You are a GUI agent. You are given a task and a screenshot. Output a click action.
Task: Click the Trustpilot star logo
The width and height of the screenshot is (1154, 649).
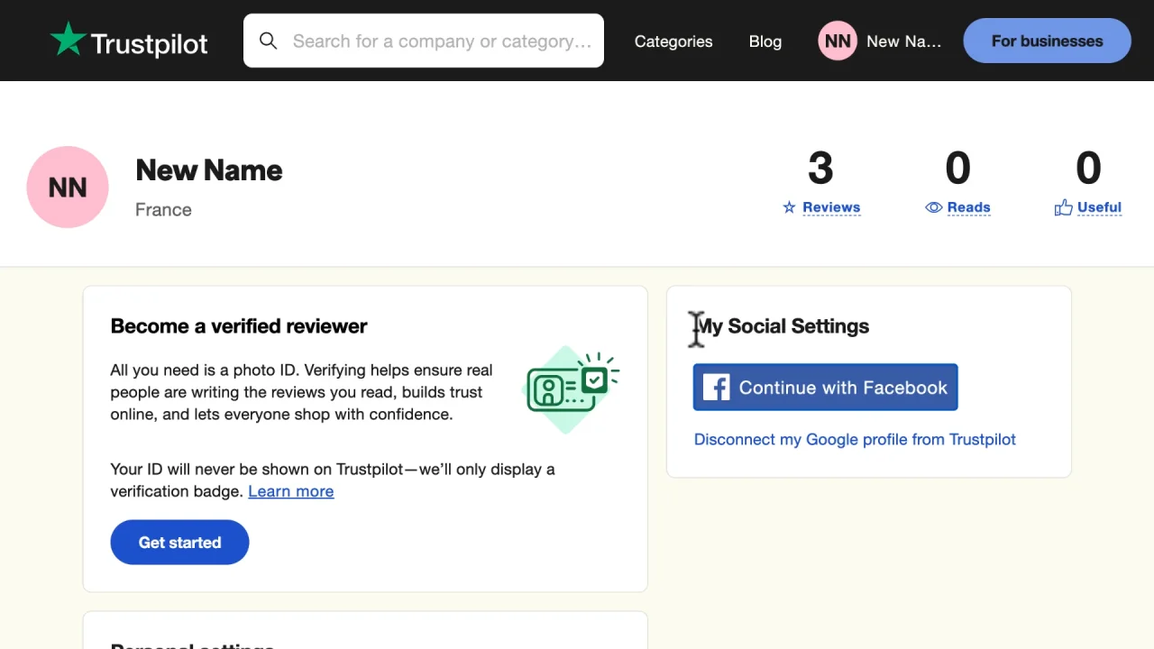pyautogui.click(x=68, y=40)
